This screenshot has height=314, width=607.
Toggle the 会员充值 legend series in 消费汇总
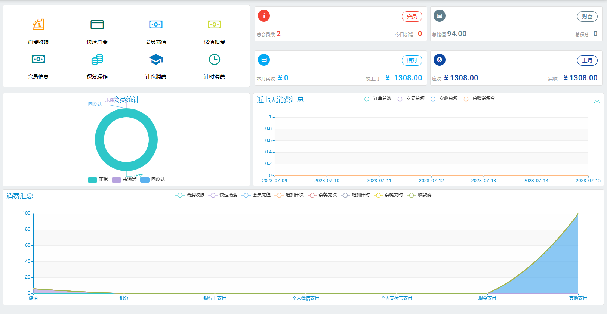tap(256, 195)
